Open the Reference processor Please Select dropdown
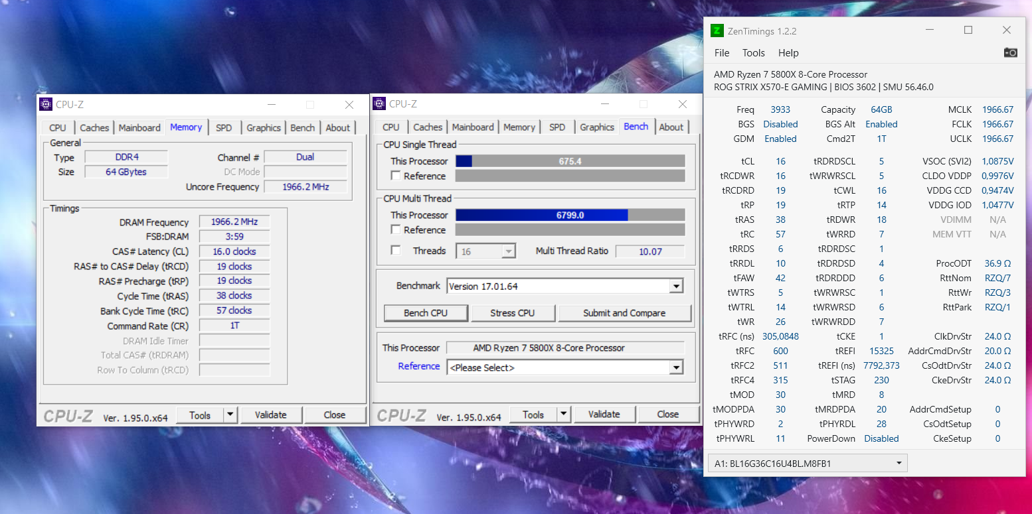Image resolution: width=1032 pixels, height=514 pixels. (x=676, y=367)
